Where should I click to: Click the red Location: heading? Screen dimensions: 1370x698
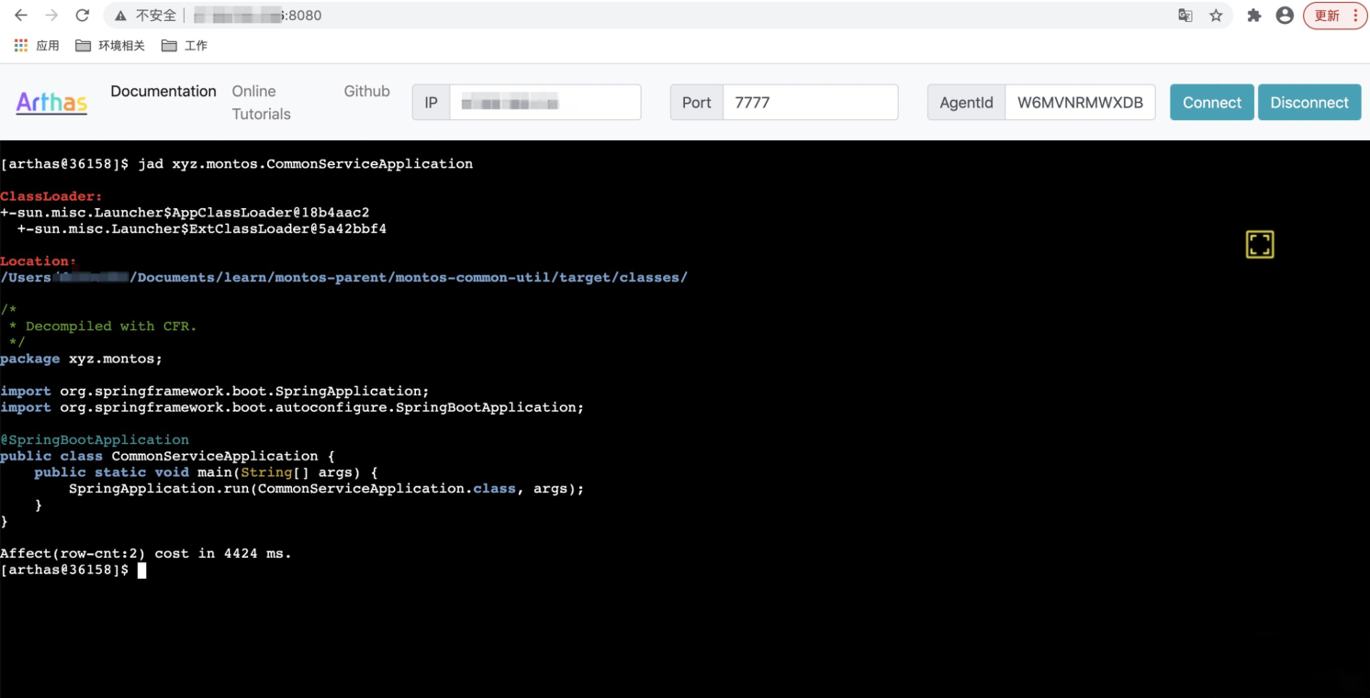pos(39,261)
